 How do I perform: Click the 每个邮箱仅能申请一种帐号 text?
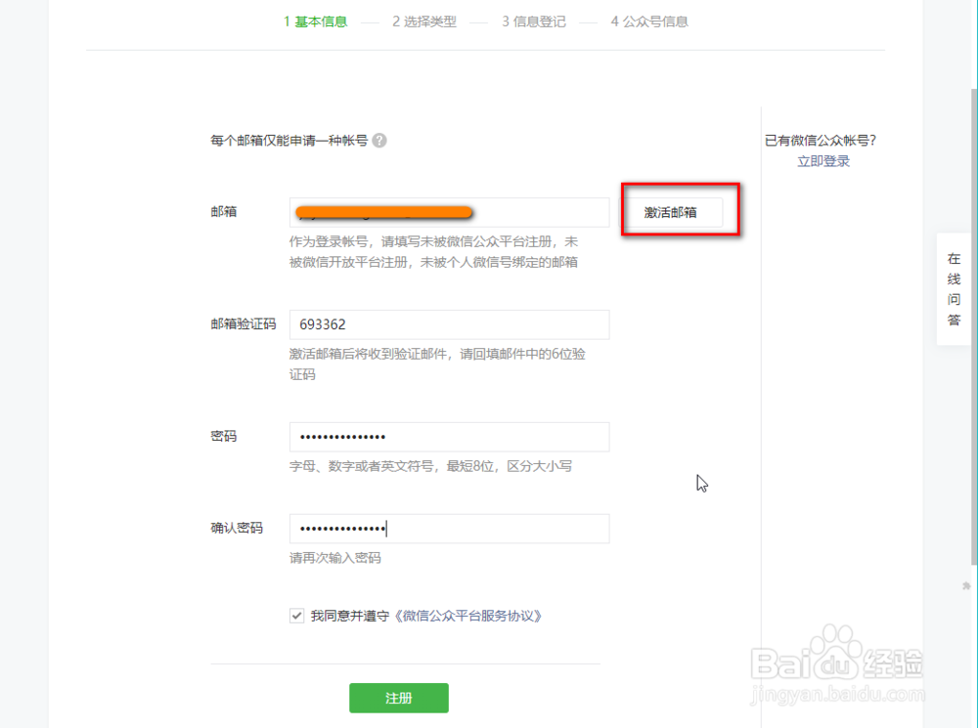pos(289,141)
